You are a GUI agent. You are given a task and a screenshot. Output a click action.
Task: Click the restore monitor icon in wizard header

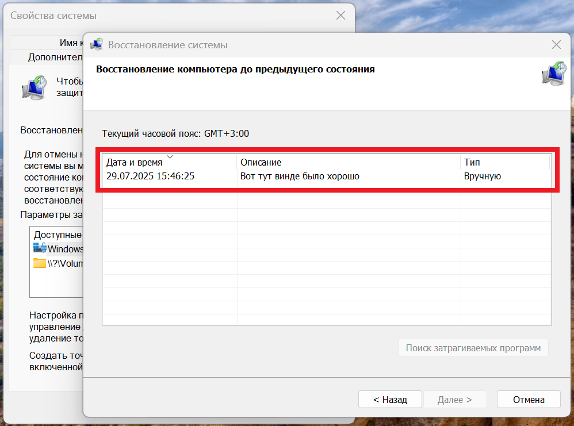click(553, 74)
